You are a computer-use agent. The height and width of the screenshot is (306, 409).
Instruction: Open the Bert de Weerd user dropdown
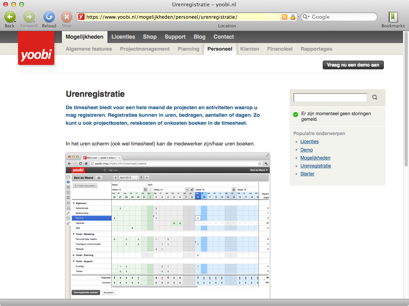tap(259, 170)
